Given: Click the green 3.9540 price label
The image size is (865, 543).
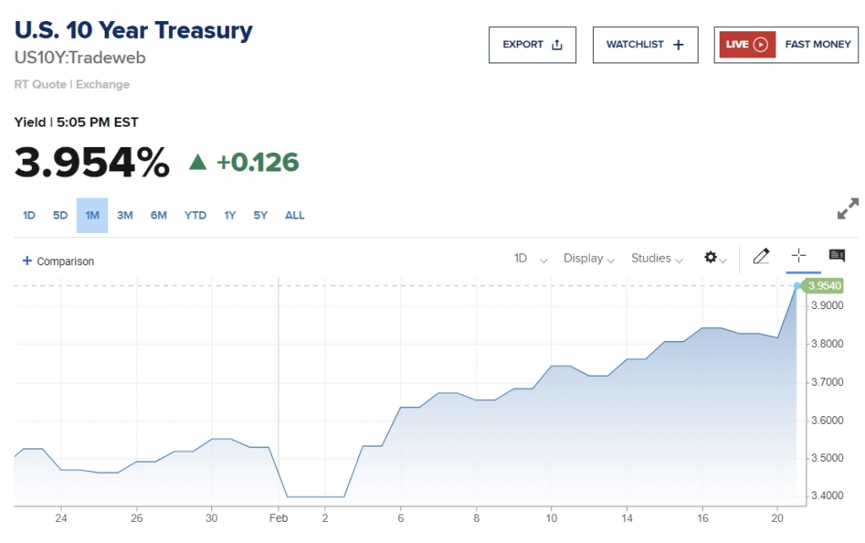Looking at the screenshot, I should click(823, 286).
